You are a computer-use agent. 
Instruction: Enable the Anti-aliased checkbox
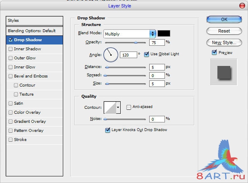click(x=129, y=107)
